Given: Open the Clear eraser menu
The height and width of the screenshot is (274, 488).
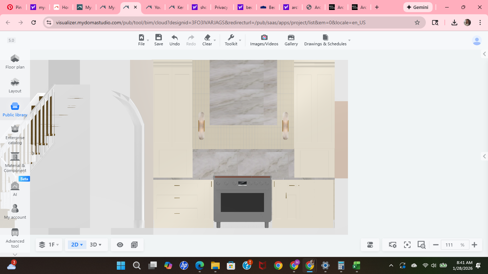Looking at the screenshot, I should click(x=207, y=40).
